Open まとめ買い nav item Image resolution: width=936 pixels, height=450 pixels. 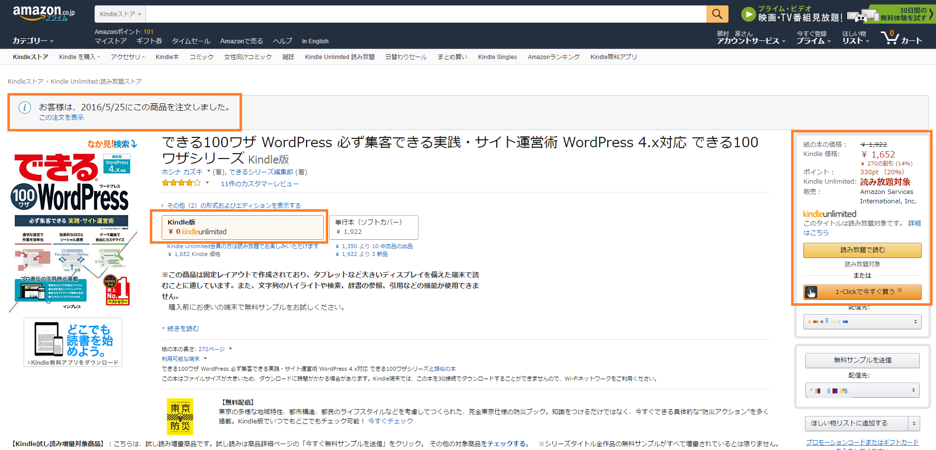tap(452, 57)
